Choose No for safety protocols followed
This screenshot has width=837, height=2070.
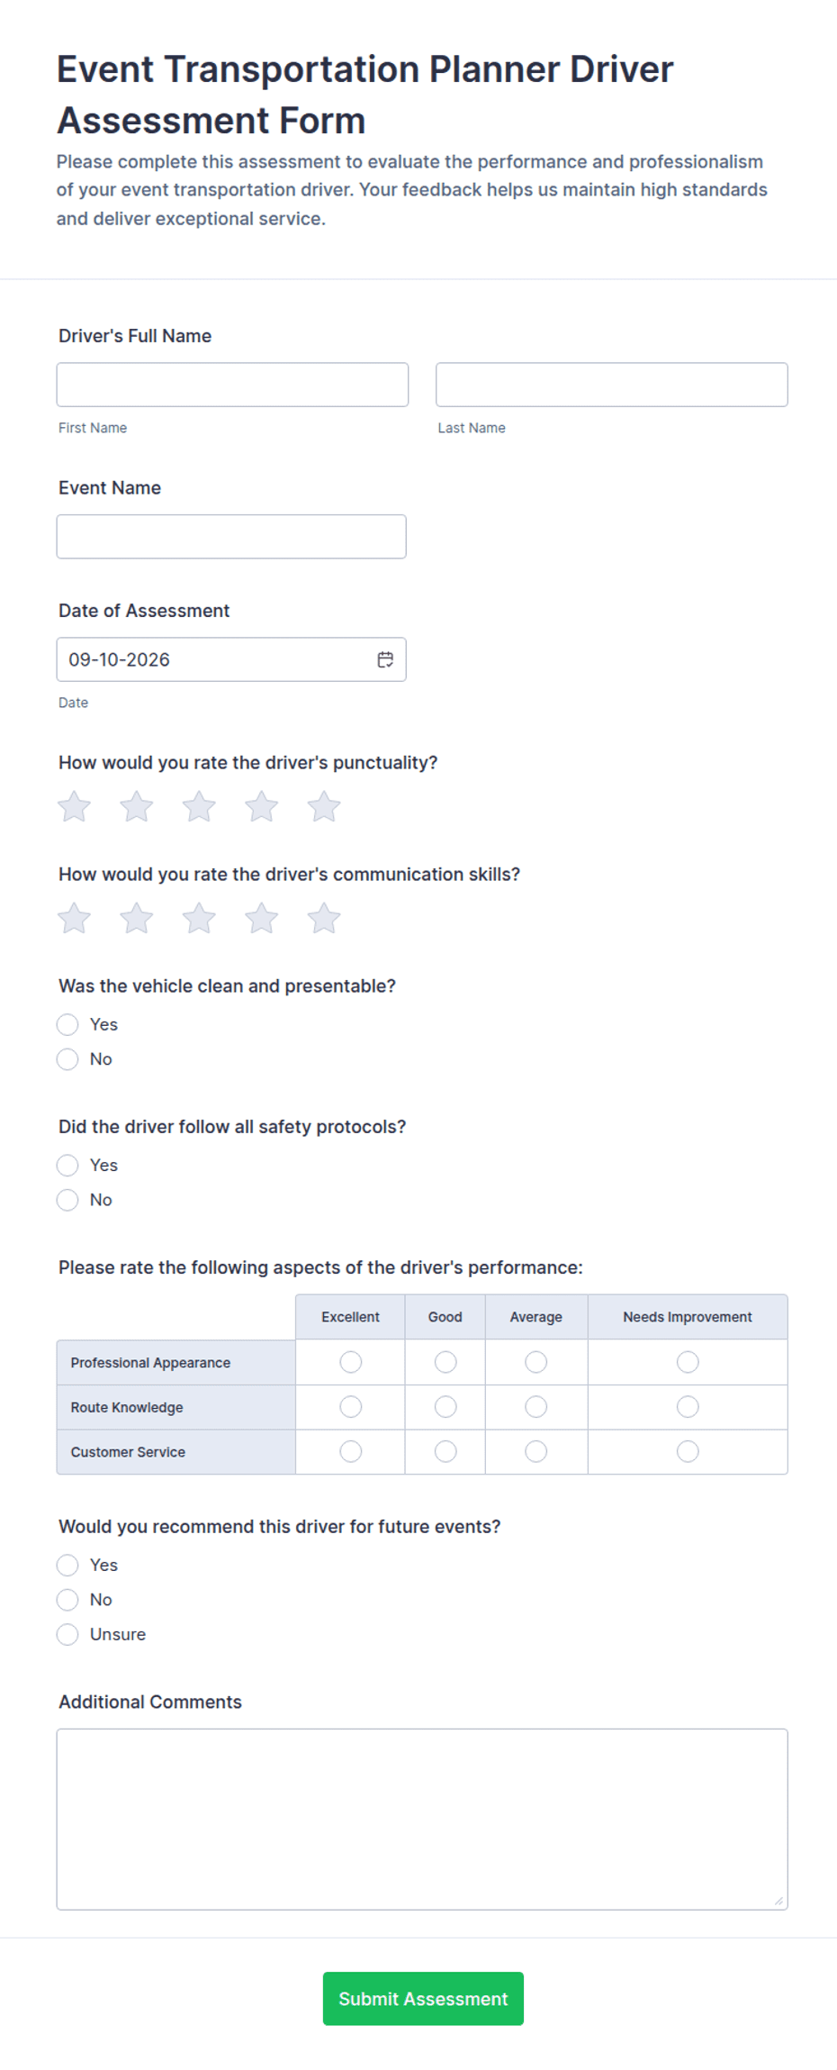(67, 1200)
